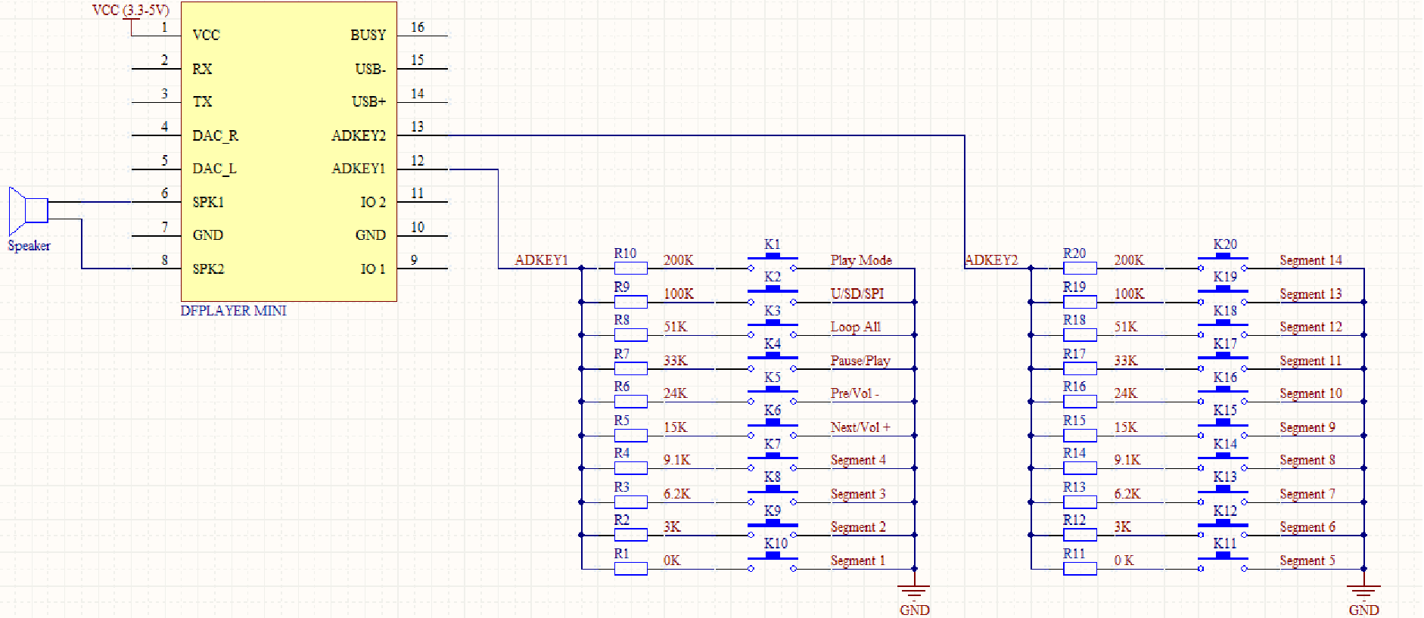Screen dimensions: 1424x618
Task: Select the ADKEY2 net label near R20
Action: click(x=992, y=260)
